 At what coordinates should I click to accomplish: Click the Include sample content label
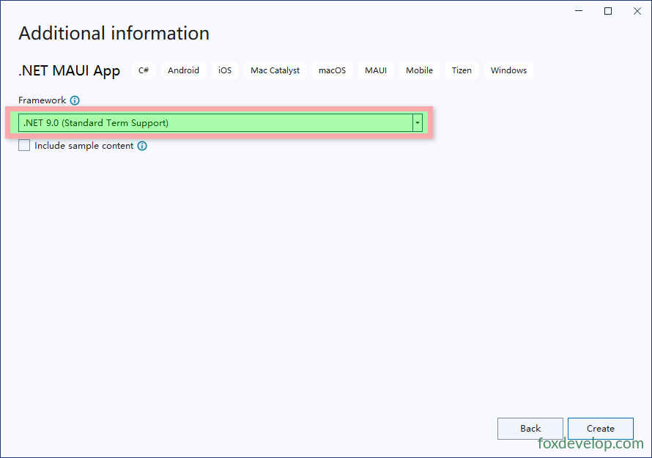[x=84, y=146]
